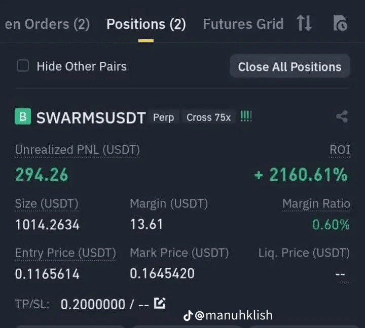Screen dimensions: 365x328
Task: Click the Size (USDT) label
Action: click(47, 203)
